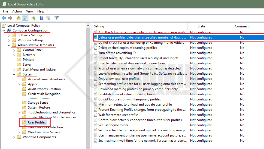Select 'Prompt user when a slow network connection is detected'
This screenshot has height=149, width=264.
coord(139,68)
